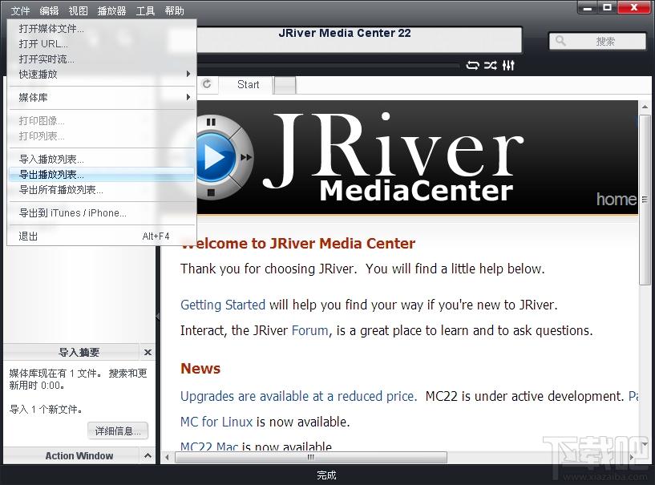Screen dimensions: 655x485
Task: Select 导出所有播放列表... menu entry
Action: pos(102,190)
